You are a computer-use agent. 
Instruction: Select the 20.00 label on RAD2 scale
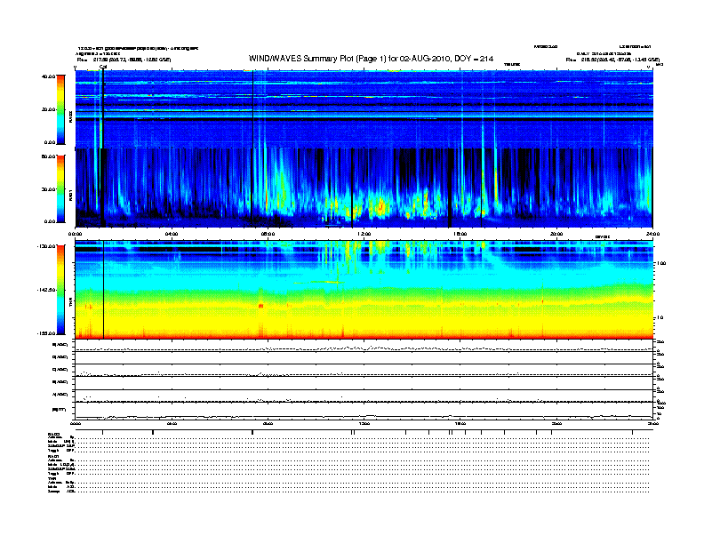pos(48,109)
